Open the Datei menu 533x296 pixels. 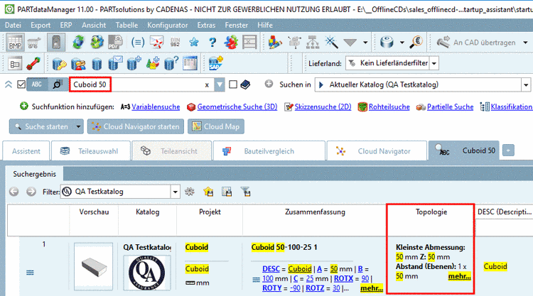[13, 25]
